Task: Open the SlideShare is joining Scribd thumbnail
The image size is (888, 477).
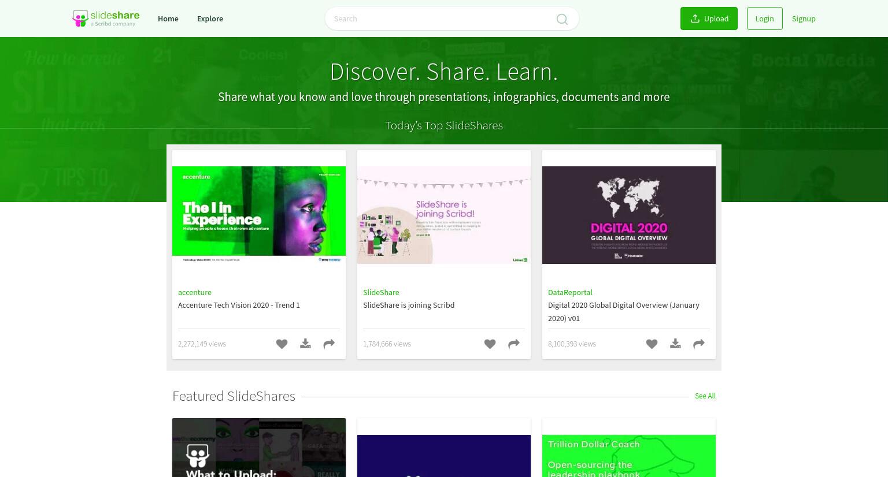Action: 444,215
